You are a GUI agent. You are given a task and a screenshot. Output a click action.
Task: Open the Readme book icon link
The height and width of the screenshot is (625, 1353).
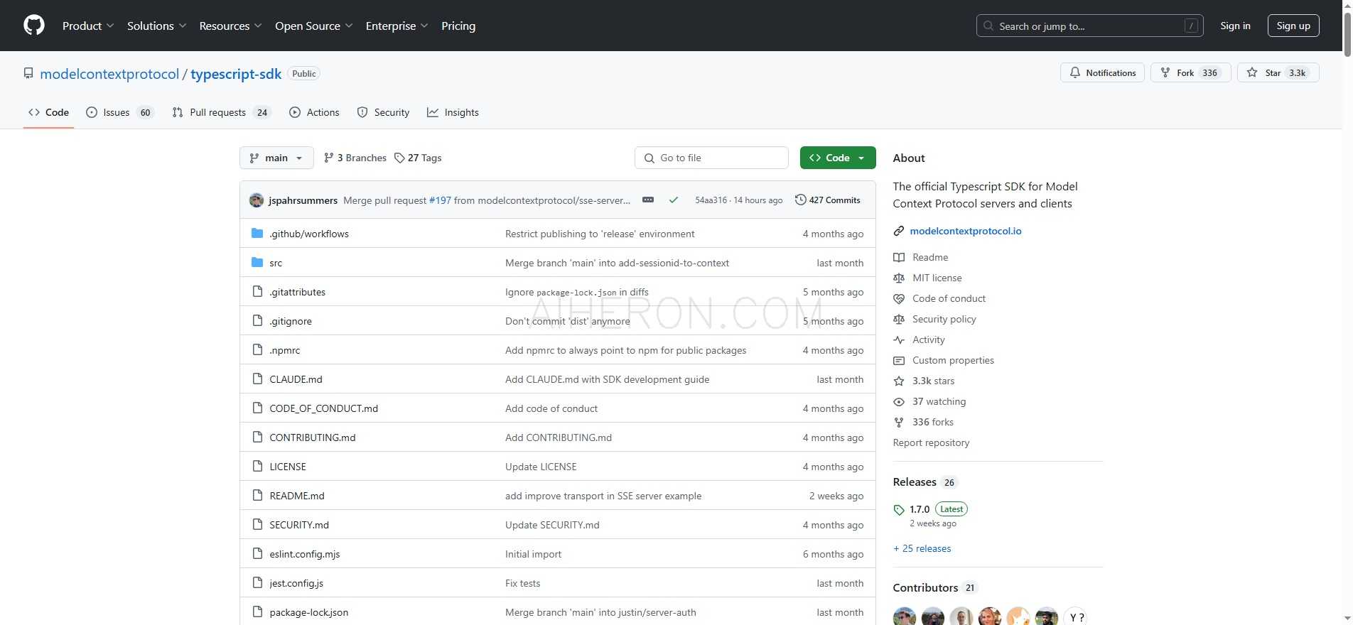coord(899,257)
